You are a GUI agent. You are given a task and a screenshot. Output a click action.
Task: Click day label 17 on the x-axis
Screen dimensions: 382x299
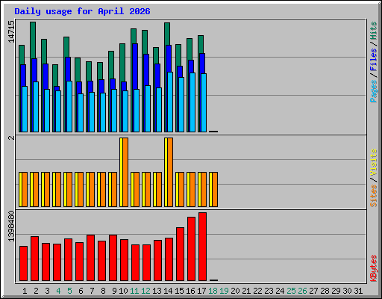tap(201, 291)
